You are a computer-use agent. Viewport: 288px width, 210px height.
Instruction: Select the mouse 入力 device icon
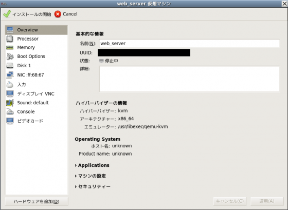[10, 84]
